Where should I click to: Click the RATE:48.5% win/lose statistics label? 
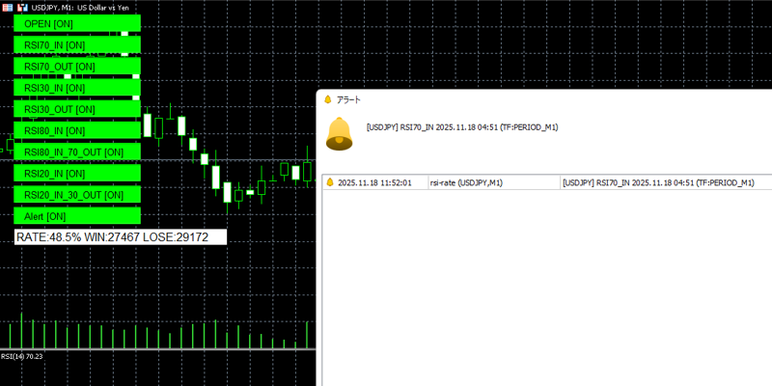(x=120, y=237)
